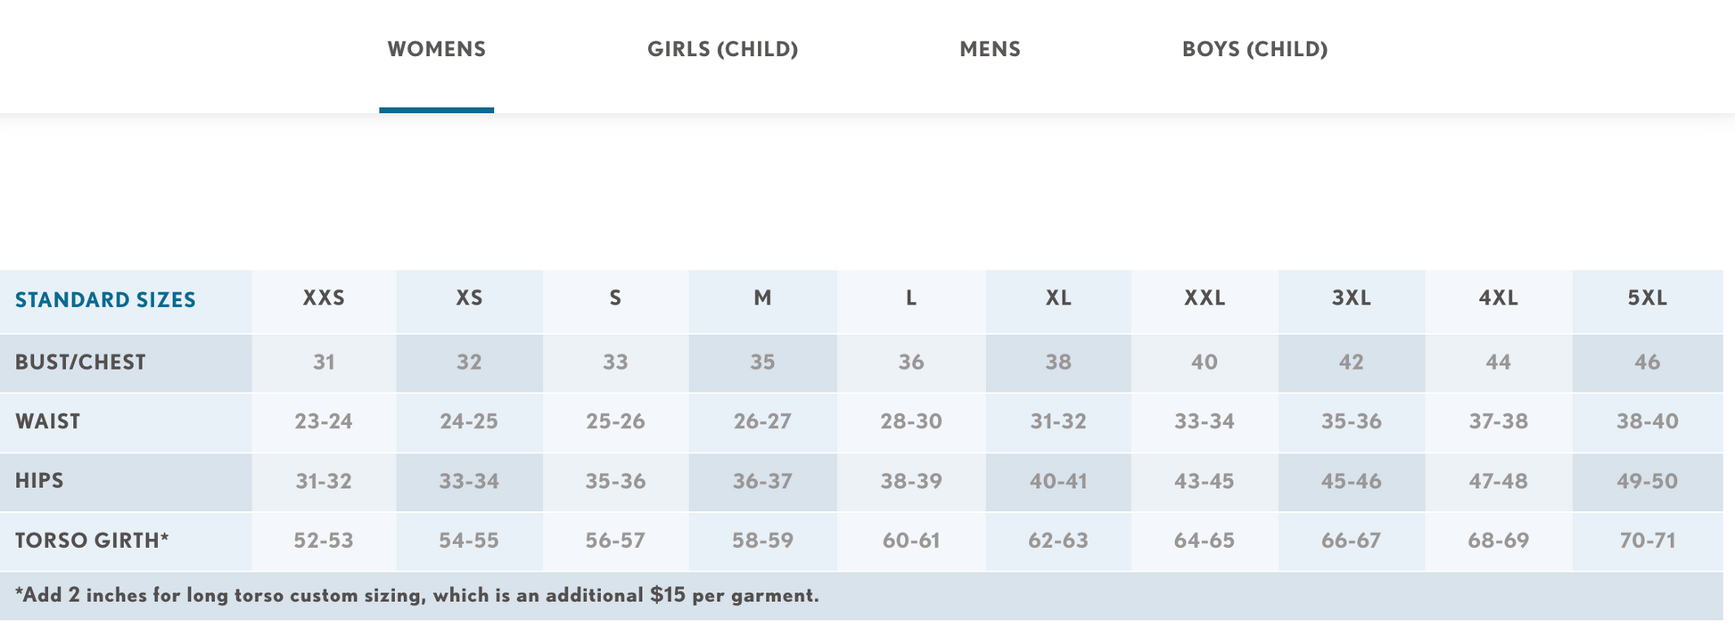Click the HIPS row label

click(x=39, y=481)
